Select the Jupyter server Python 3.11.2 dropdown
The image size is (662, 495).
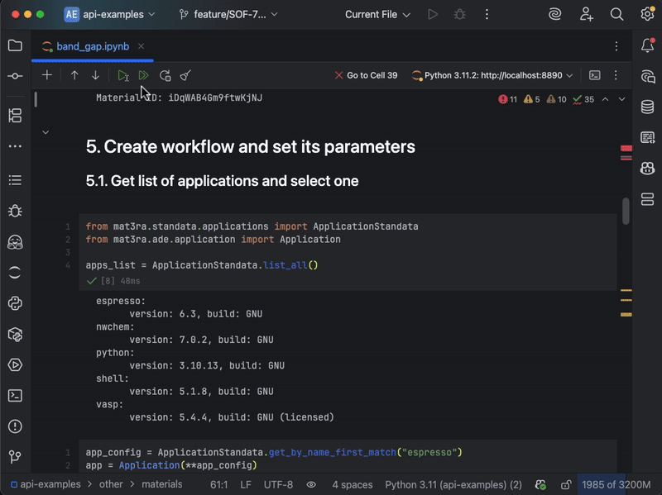492,75
